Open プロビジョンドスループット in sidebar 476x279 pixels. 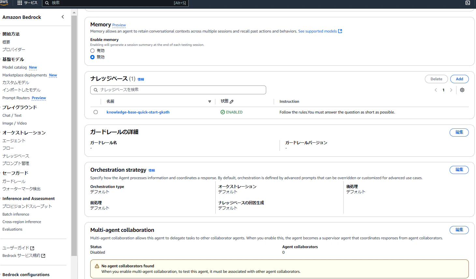(x=27, y=206)
